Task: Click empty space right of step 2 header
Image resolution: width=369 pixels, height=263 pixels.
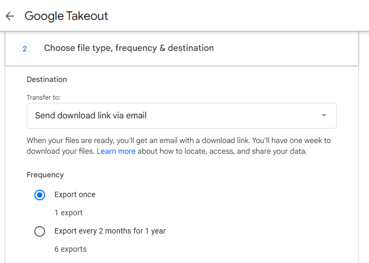Action: tap(290, 48)
